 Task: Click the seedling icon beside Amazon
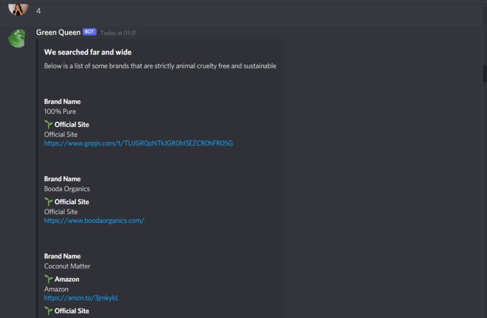48,279
